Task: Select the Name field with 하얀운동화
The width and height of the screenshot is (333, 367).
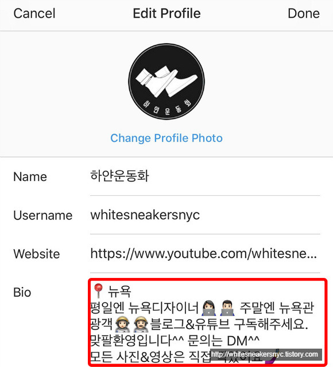Action: tap(205, 176)
